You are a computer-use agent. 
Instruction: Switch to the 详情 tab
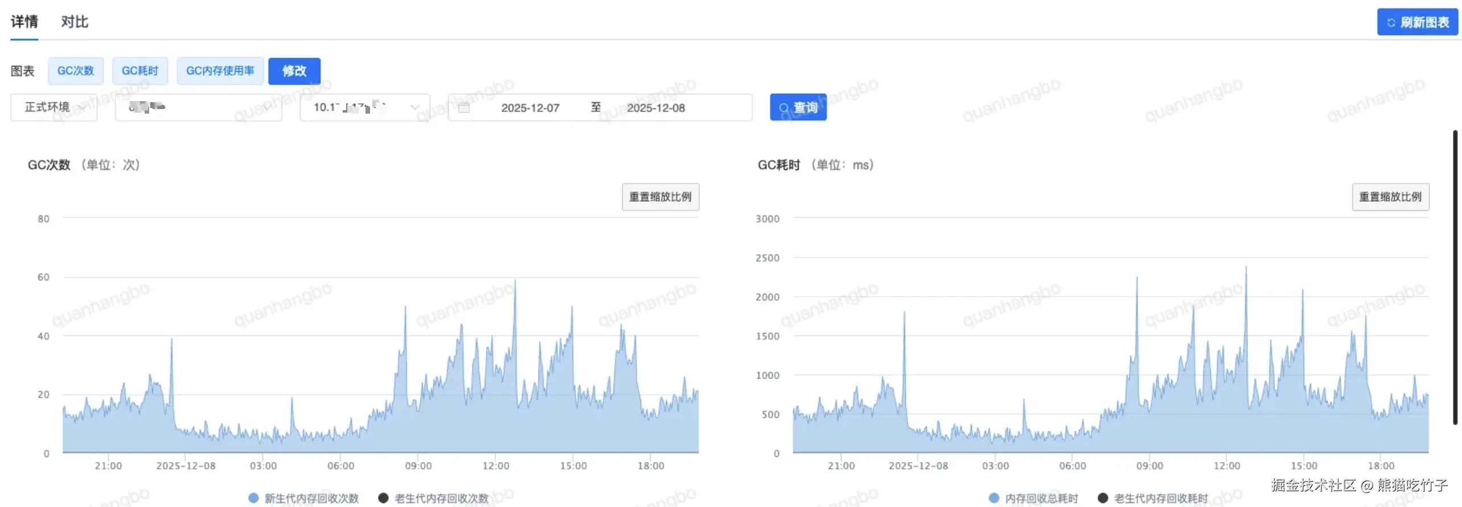[24, 22]
